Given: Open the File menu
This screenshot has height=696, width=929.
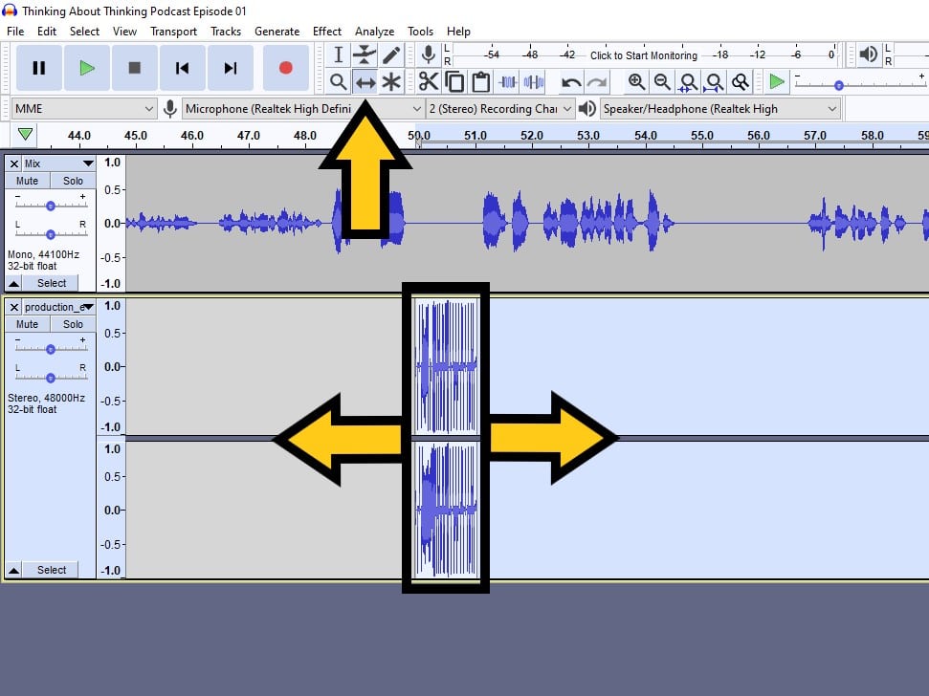Looking at the screenshot, I should 15,32.
